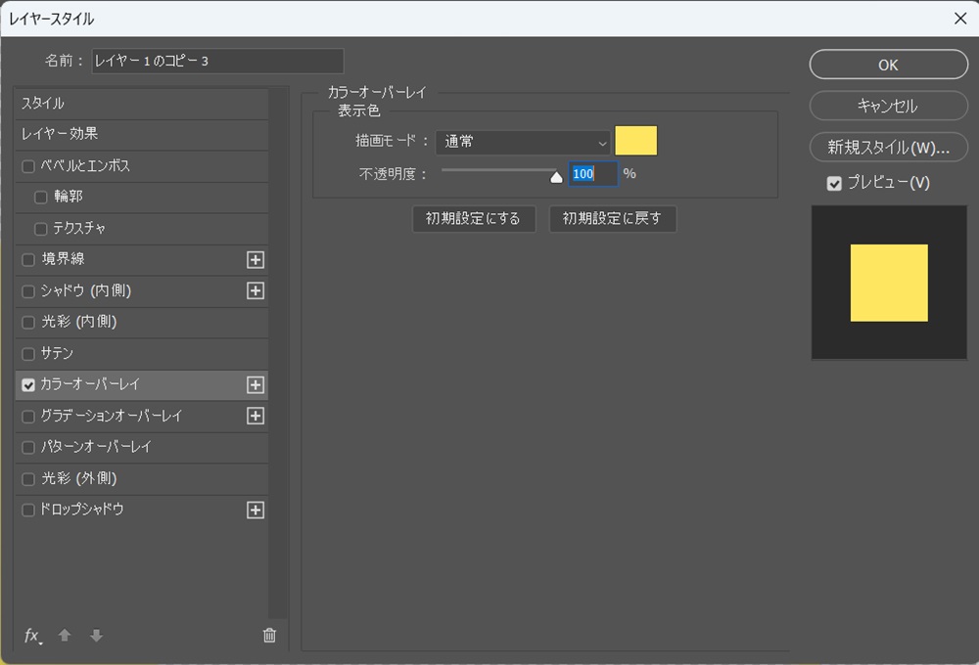Enable the テクスチャ checkbox
The height and width of the screenshot is (665, 979).
point(40,229)
